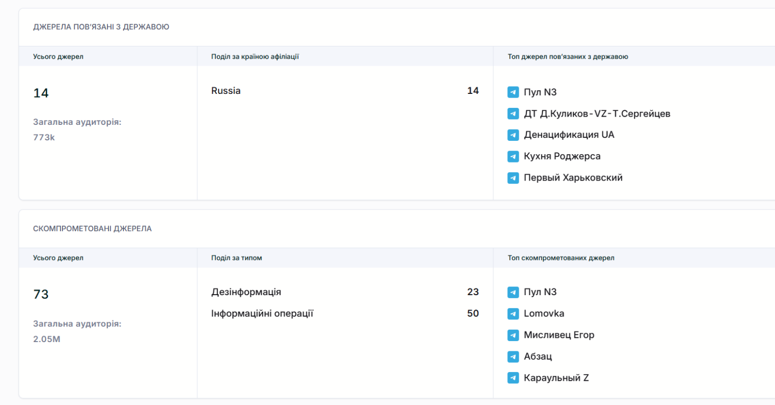The width and height of the screenshot is (775, 405).
Task: Click Telegram icon beside ДТ Д.Куликов-VZ-Т.Сергейцев
Action: [x=513, y=114]
